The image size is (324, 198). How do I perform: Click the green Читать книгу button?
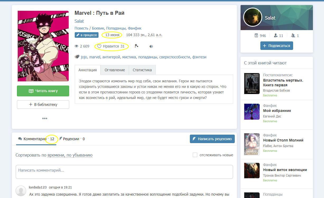[x=43, y=91]
